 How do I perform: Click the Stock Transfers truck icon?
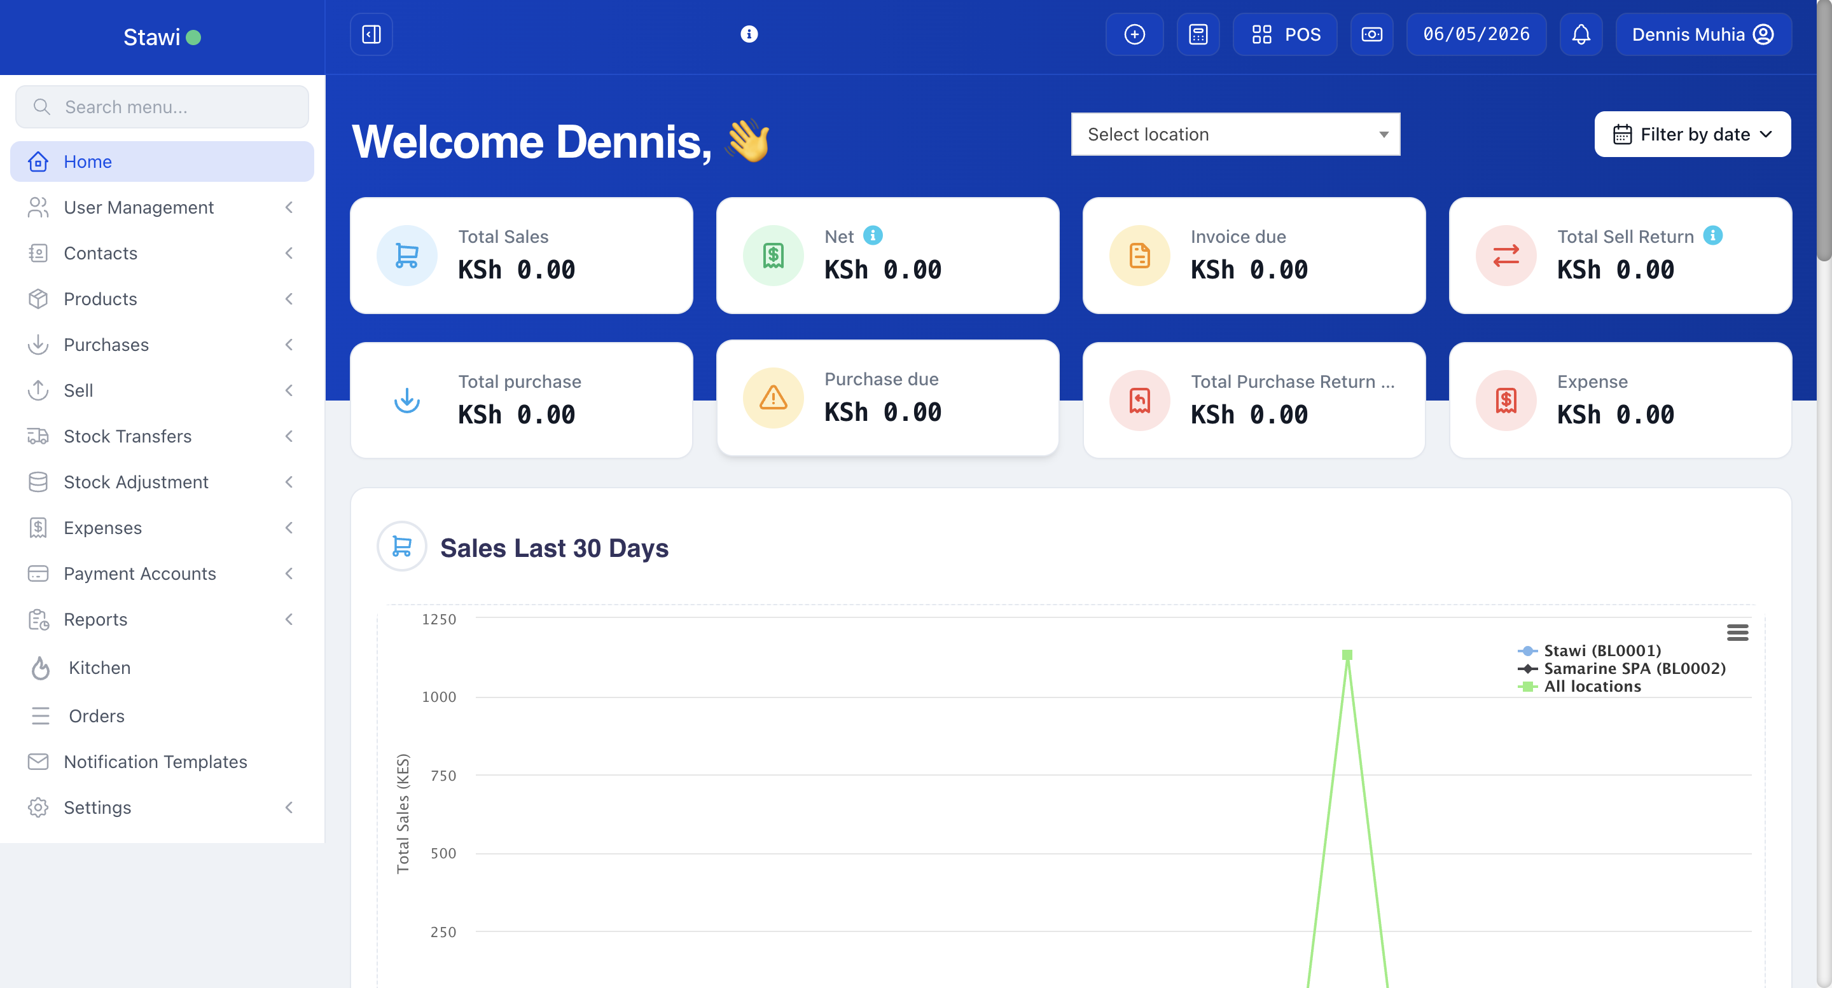click(38, 436)
